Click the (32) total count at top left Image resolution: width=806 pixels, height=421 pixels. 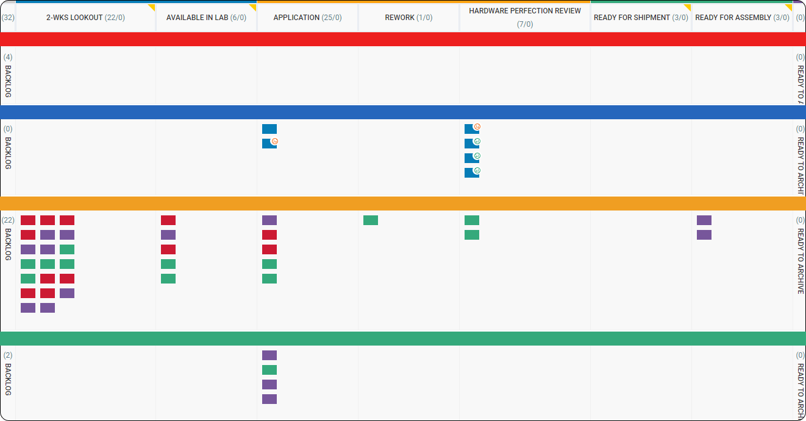coord(7,18)
